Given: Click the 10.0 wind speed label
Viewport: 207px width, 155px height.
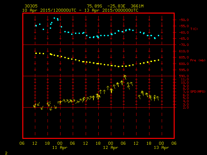Looking at the screenshot, I should [x=185, y=83].
